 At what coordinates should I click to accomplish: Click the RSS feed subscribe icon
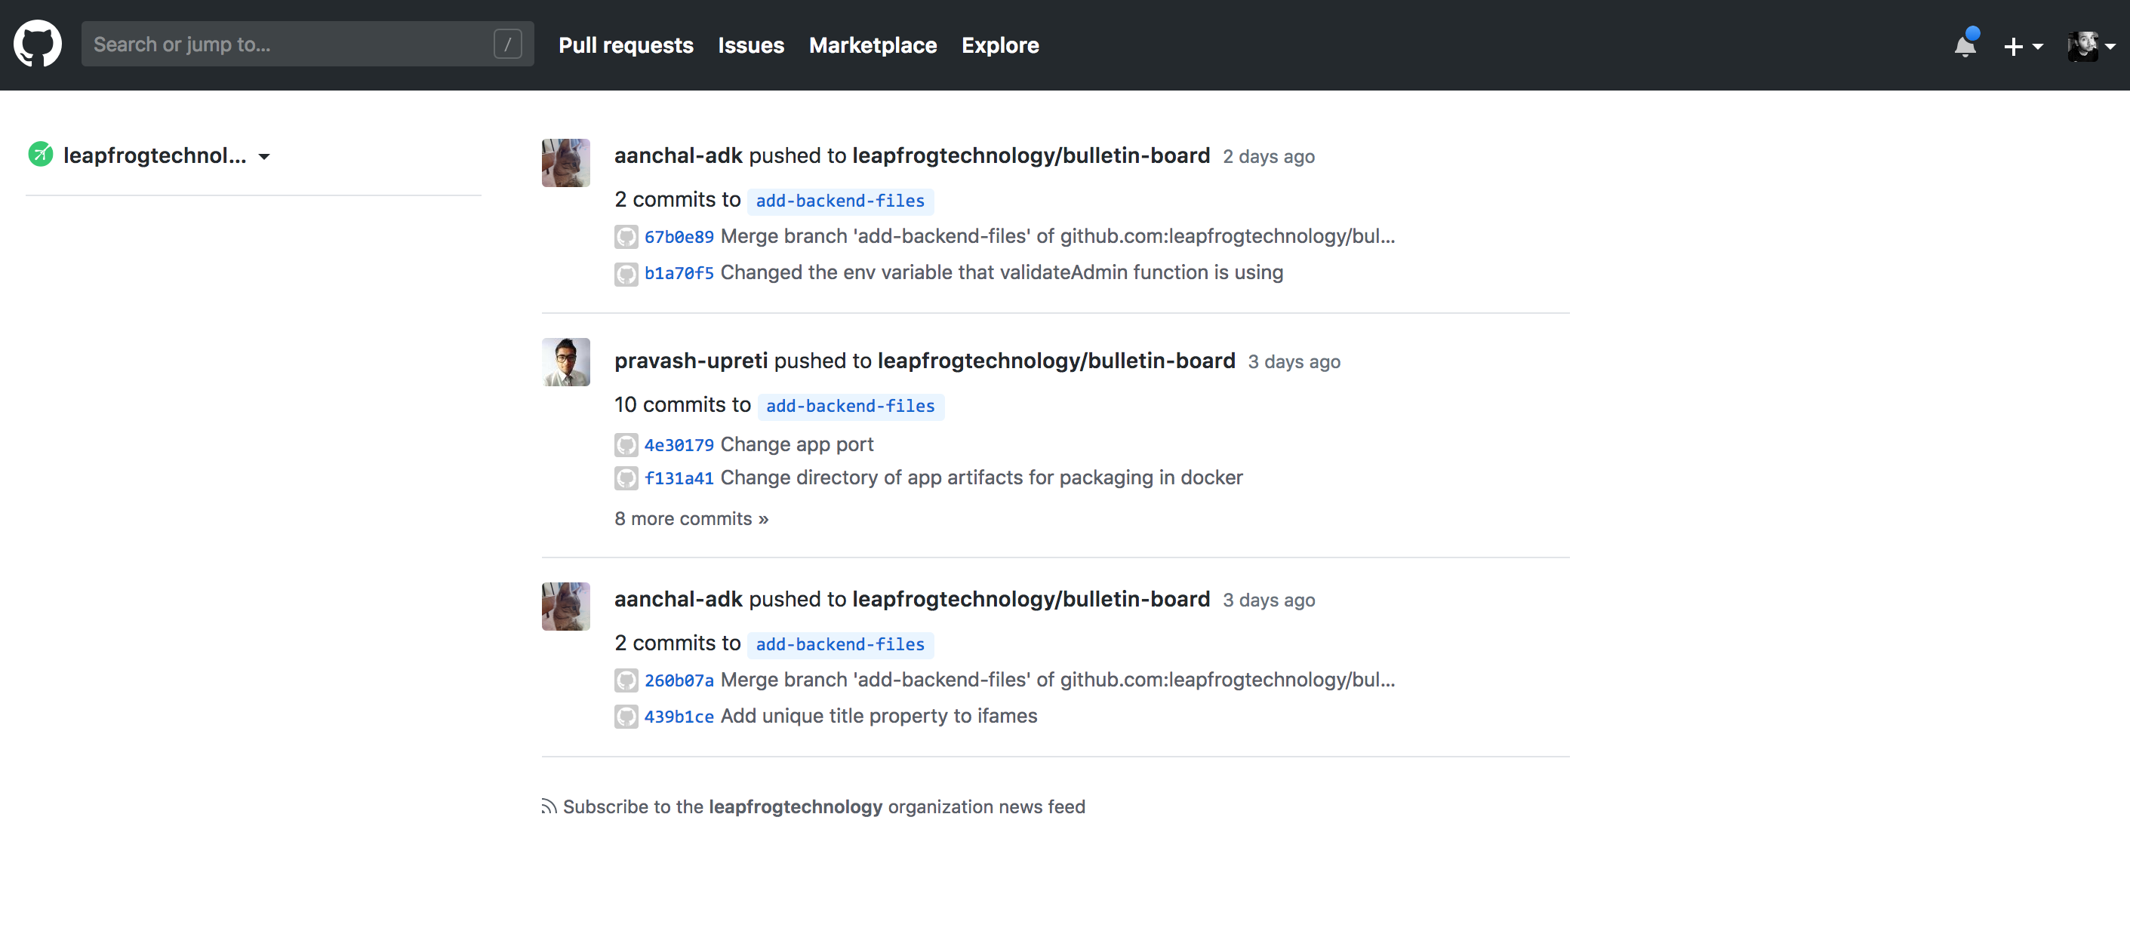(548, 806)
